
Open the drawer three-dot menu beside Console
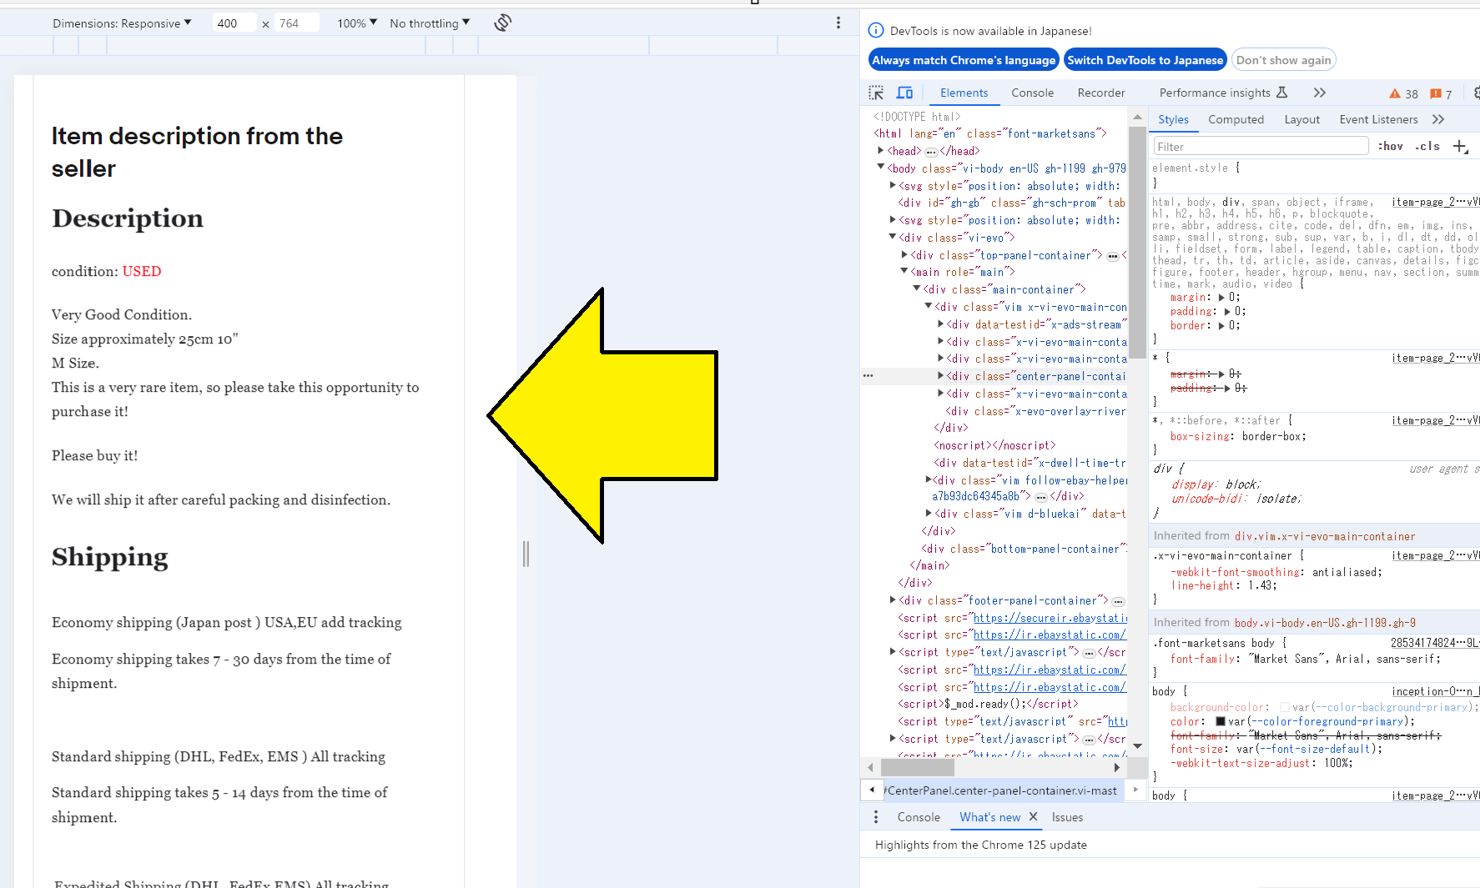[875, 817]
